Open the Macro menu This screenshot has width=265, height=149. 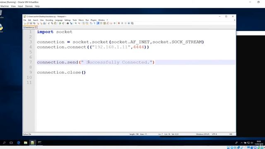tap(81, 20)
